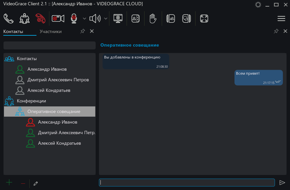
Task: Click the 21:08:30 message timestamp
Action: coord(162,67)
